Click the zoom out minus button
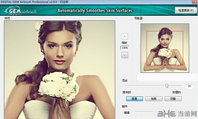 [x=125, y=55]
